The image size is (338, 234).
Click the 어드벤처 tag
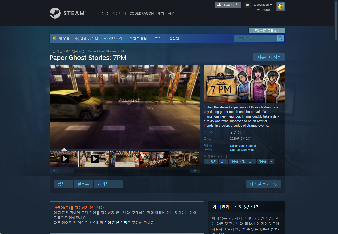point(211,161)
